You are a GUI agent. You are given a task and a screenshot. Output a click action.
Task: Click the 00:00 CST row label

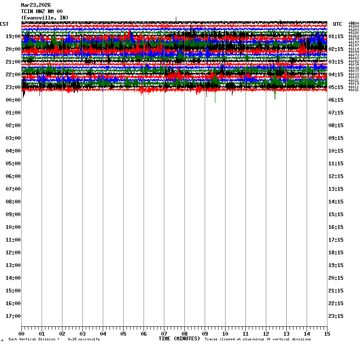[13, 100]
